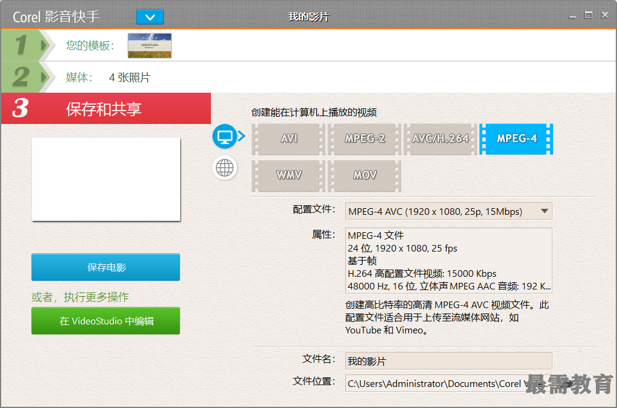Choose AVC/H.264 video format
This screenshot has height=408, width=617.
(x=440, y=139)
